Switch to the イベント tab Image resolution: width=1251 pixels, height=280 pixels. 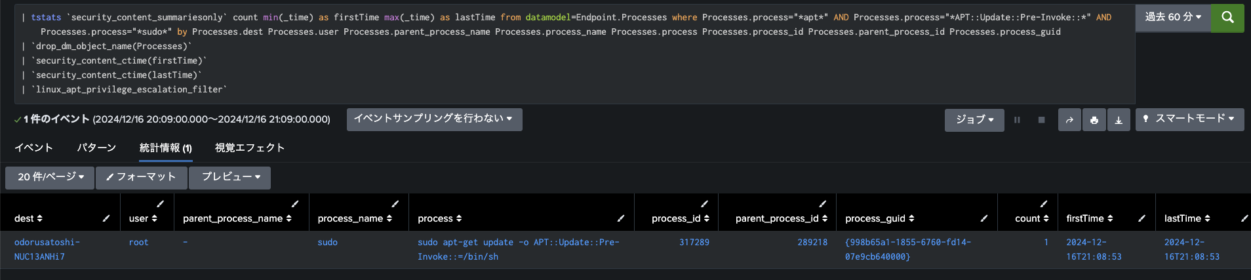[33, 148]
